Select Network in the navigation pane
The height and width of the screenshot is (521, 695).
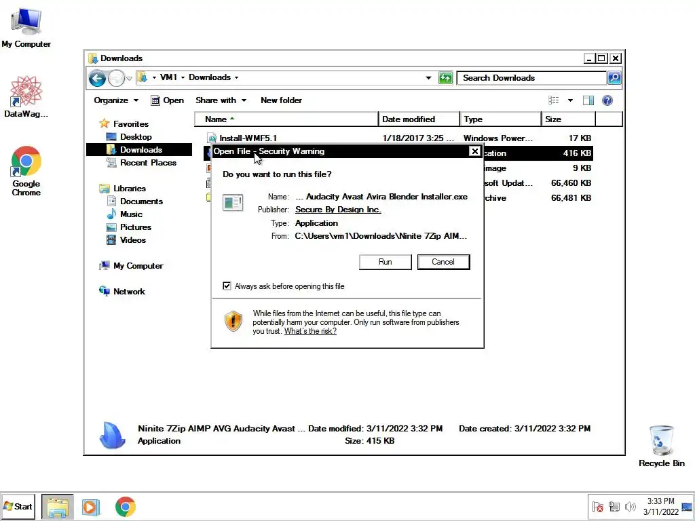pyautogui.click(x=129, y=292)
